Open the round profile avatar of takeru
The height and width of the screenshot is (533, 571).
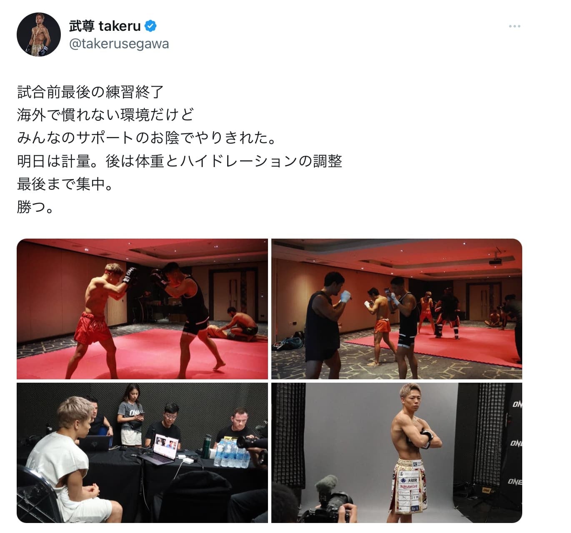[39, 34]
